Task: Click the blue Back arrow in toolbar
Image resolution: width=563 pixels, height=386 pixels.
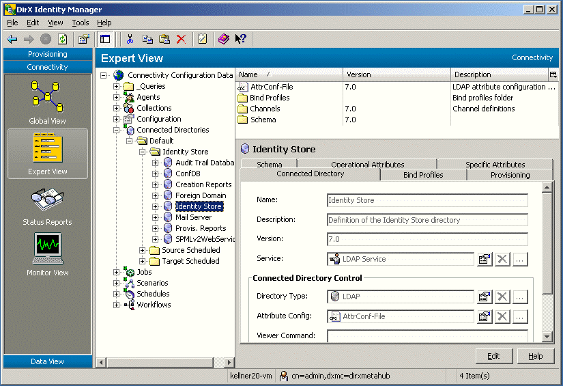Action: [12, 39]
